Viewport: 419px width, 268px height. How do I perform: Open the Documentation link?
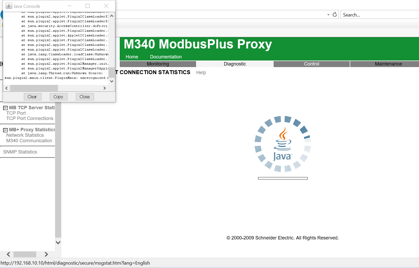click(x=166, y=57)
